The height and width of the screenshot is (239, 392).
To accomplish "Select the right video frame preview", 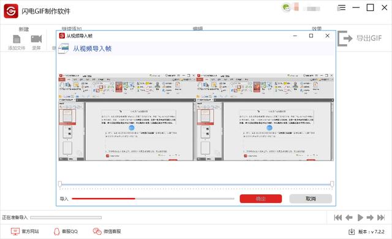I will 265,117.
